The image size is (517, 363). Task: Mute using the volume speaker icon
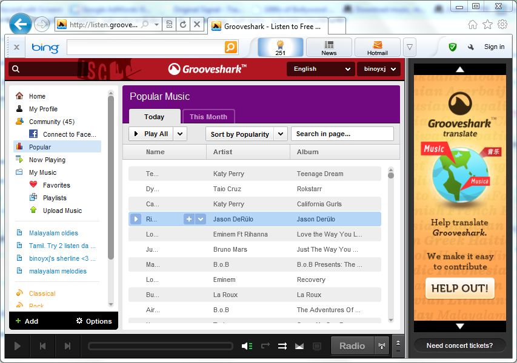click(247, 346)
